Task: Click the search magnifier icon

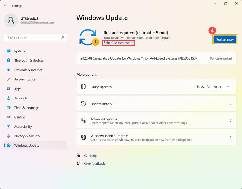Action: click(63, 37)
